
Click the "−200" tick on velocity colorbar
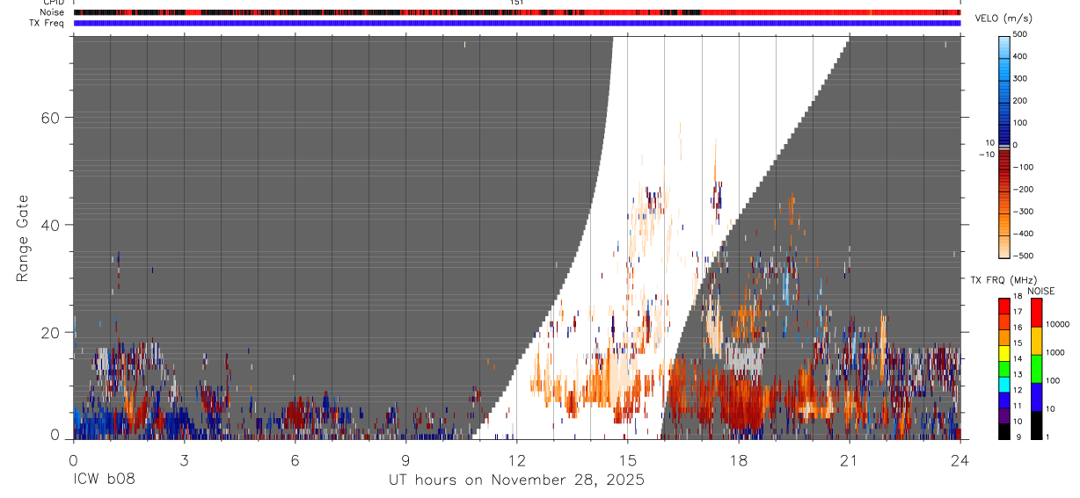1022,189
